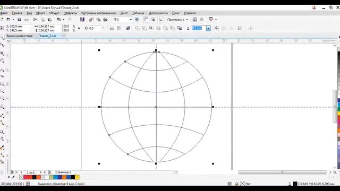Click the Intersect shaping icon

pos(151,28)
